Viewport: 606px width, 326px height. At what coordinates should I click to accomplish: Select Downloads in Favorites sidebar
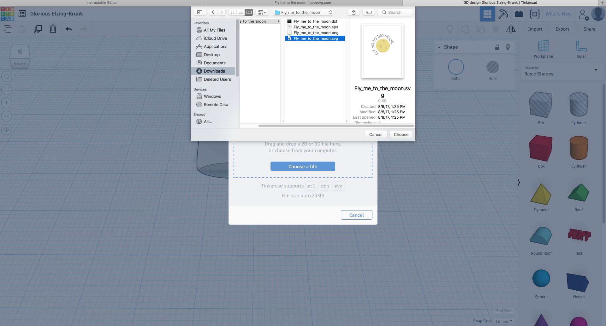click(213, 71)
